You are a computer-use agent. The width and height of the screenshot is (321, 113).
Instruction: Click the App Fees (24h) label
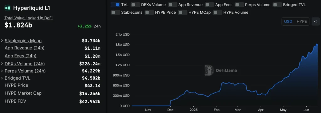(21, 56)
